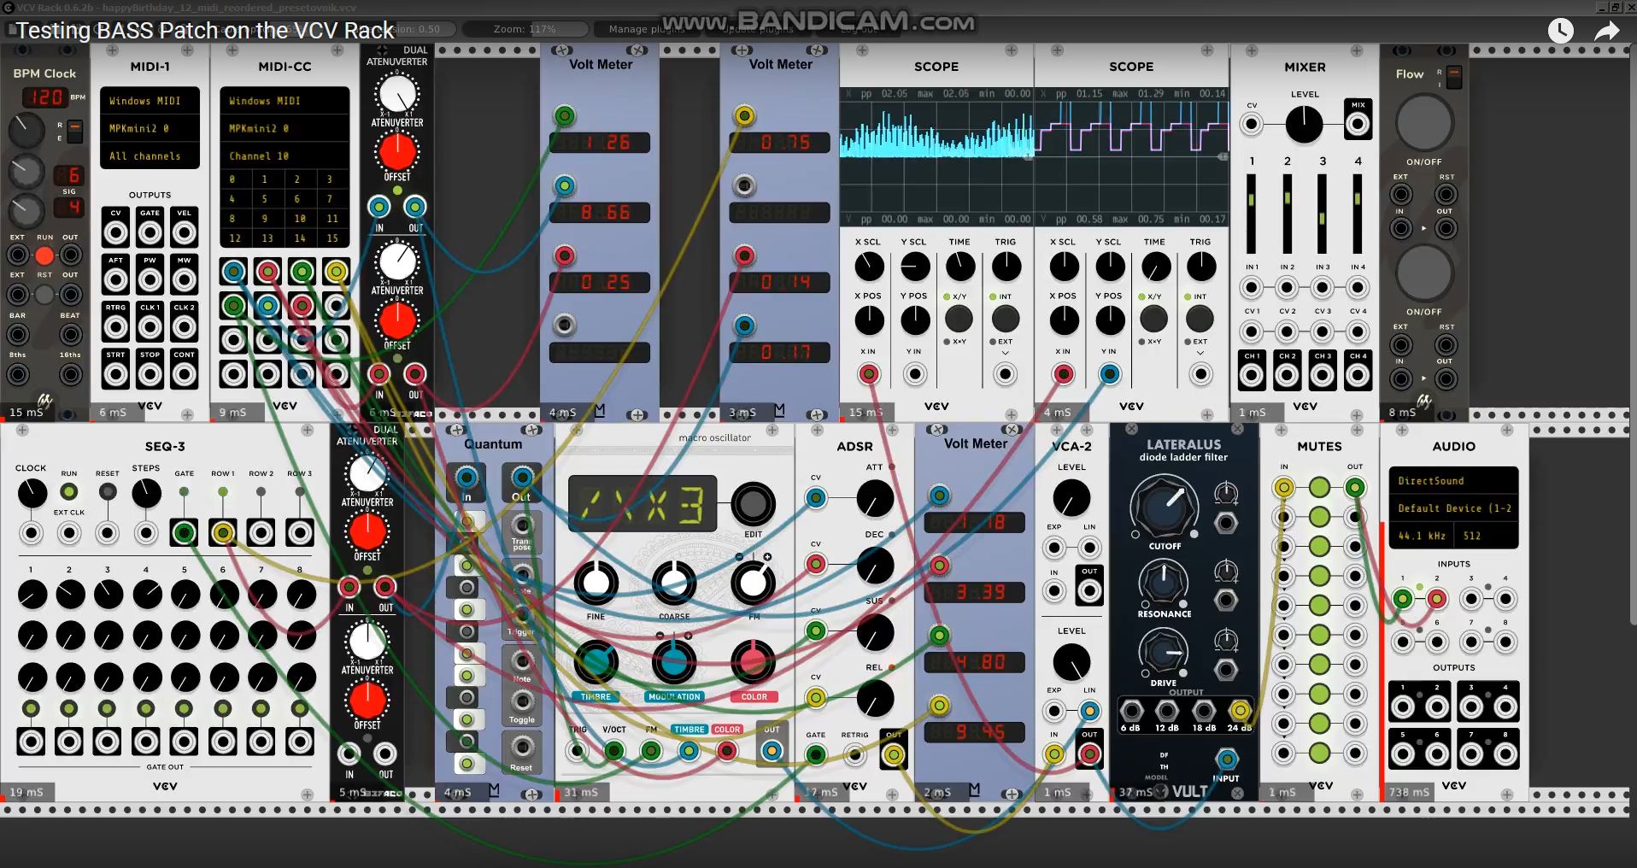Click the macro oscillator TIMBRE knob
1637x868 pixels.
[596, 660]
